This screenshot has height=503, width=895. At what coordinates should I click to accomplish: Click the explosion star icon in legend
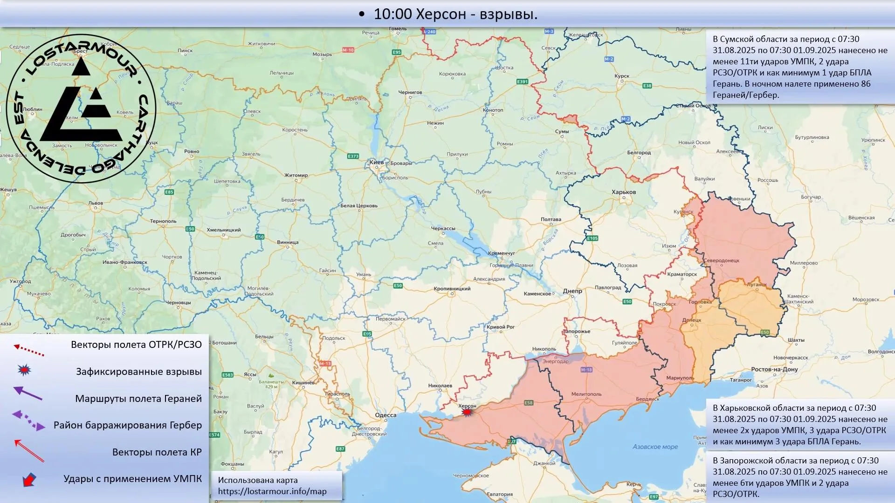click(x=24, y=370)
